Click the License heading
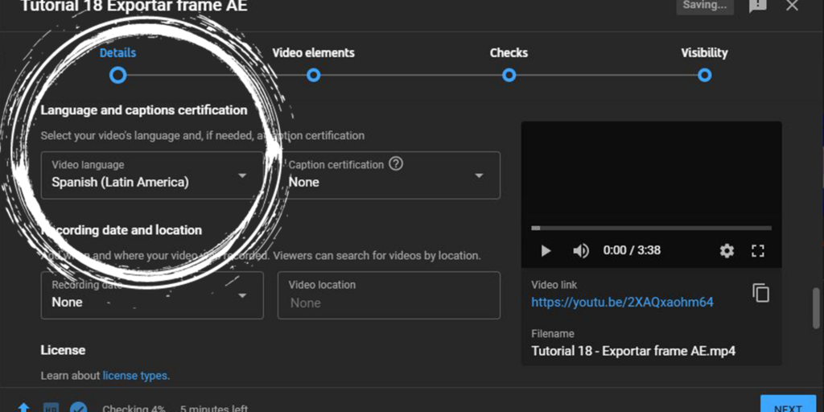Viewport: 824px width, 412px height. (63, 350)
